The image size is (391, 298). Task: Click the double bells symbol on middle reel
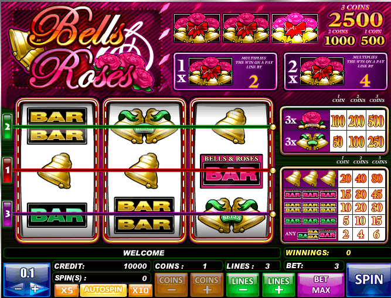(144, 126)
